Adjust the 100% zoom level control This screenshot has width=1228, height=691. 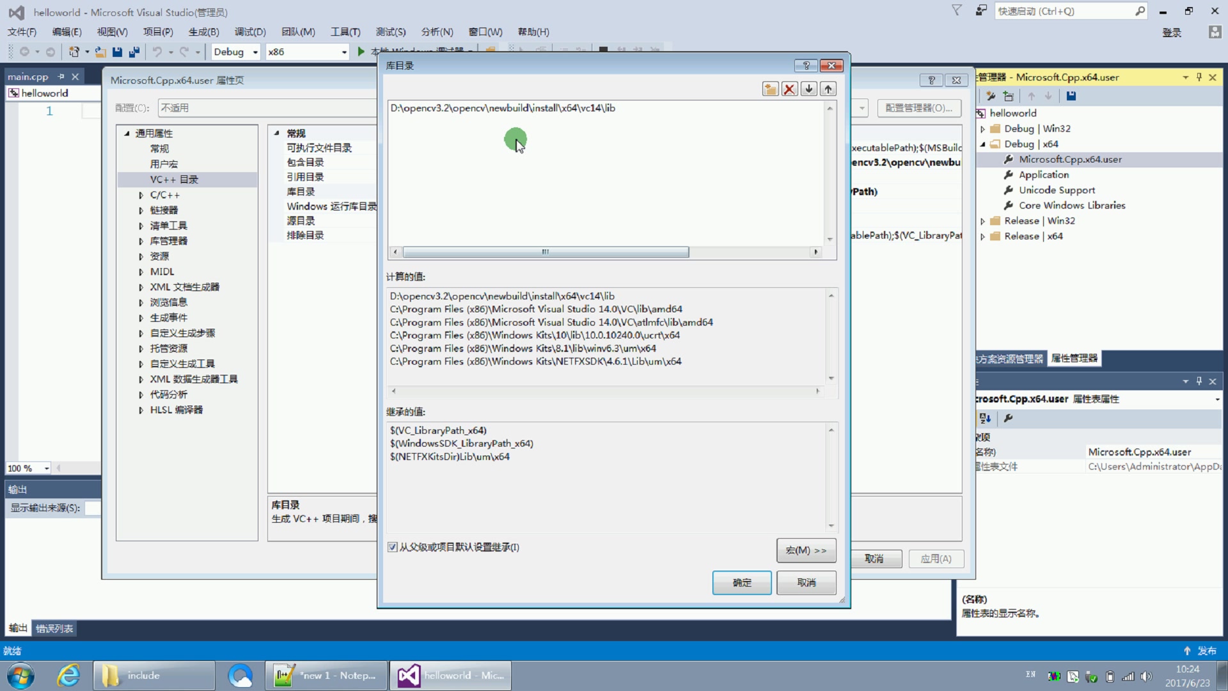(27, 468)
